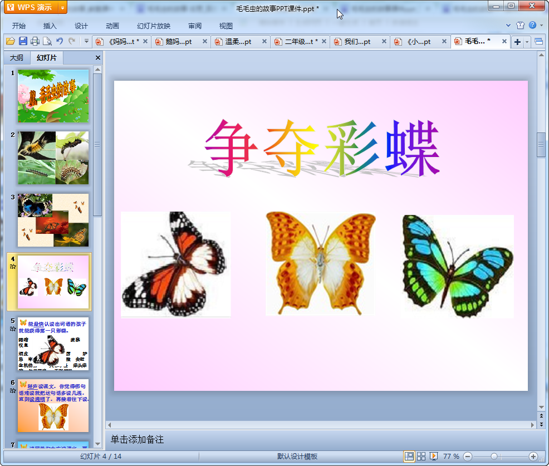The height and width of the screenshot is (466, 549).
Task: Click animation star icon beside slide 5
Action: (x=13, y=328)
